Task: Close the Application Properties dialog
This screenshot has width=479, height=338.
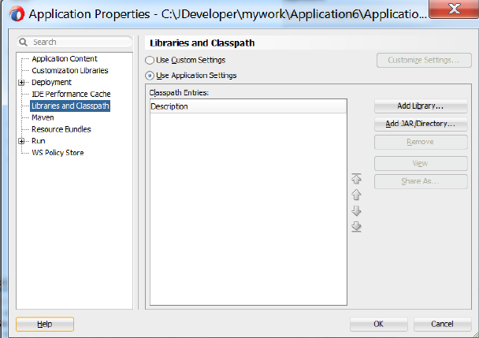Action: [x=454, y=9]
